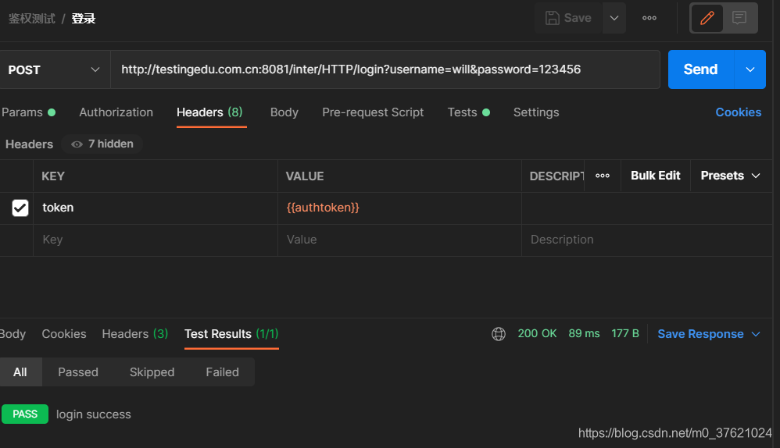Open the Settings tab

pyautogui.click(x=535, y=112)
